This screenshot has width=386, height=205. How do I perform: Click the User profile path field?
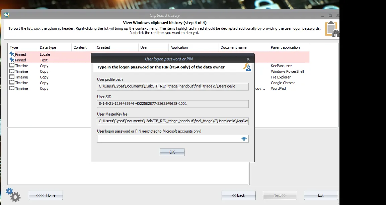(x=173, y=86)
